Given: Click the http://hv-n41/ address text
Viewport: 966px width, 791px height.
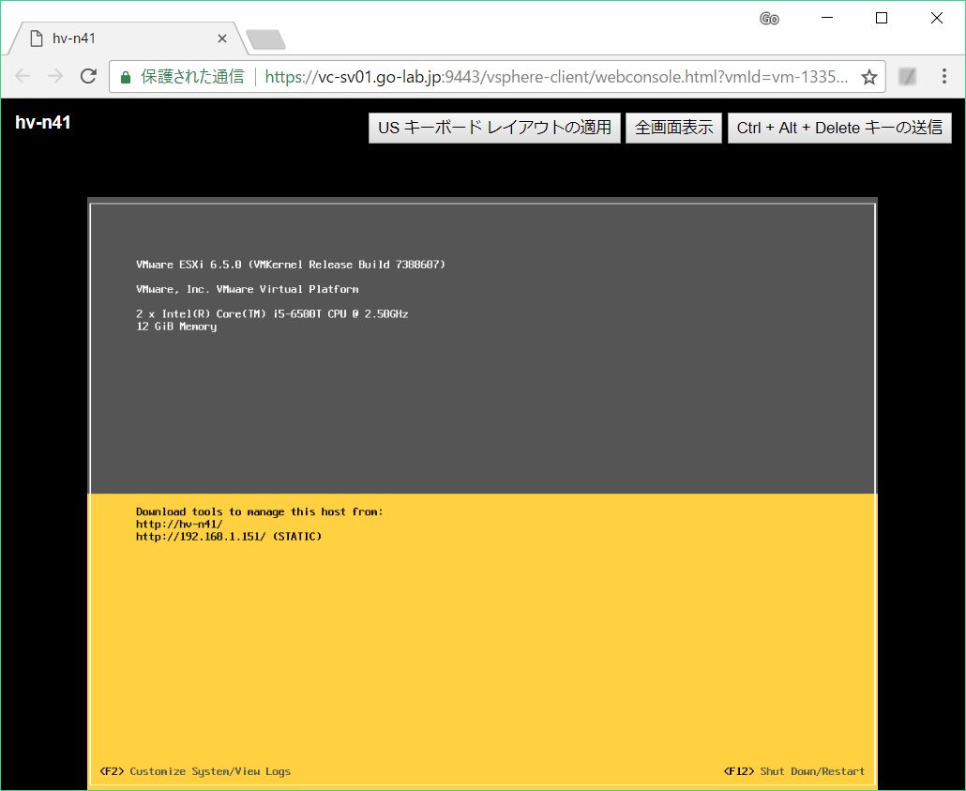Looking at the screenshot, I should tap(179, 524).
